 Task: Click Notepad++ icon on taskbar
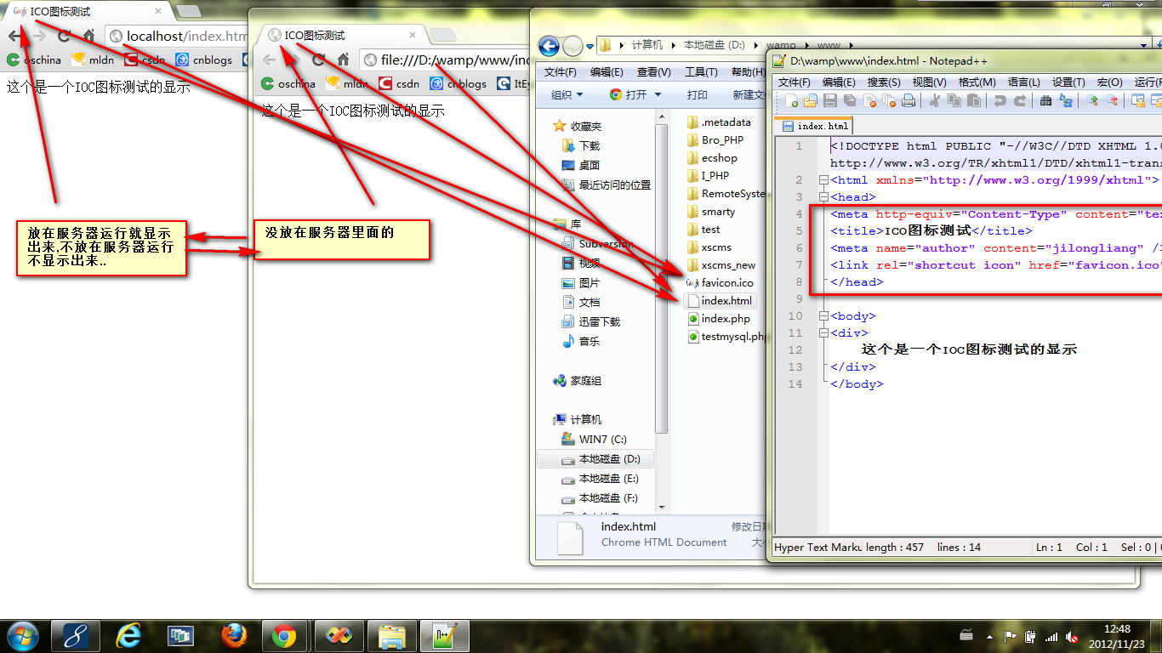click(x=445, y=635)
